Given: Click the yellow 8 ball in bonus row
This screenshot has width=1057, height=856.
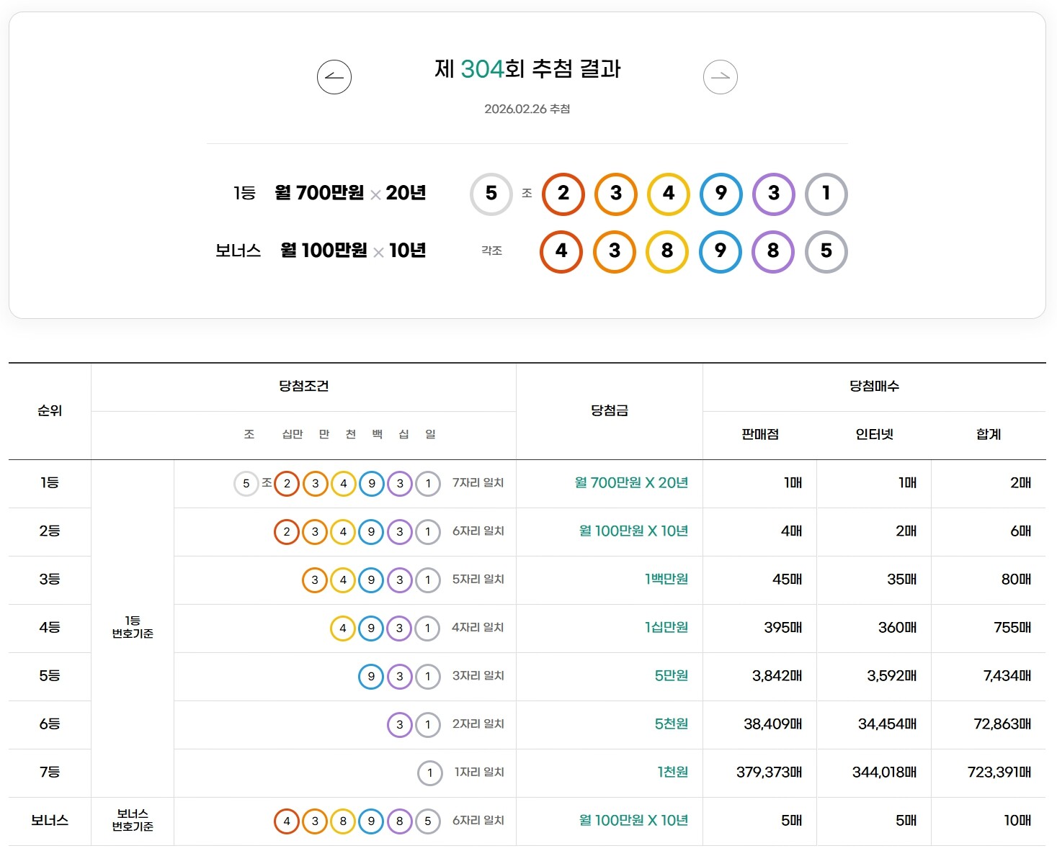Looking at the screenshot, I should [x=667, y=251].
